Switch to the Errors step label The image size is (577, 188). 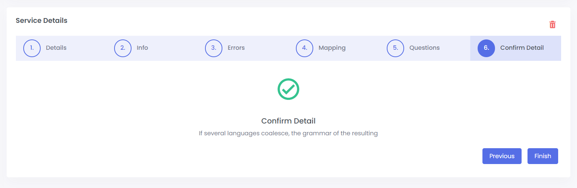(x=236, y=48)
